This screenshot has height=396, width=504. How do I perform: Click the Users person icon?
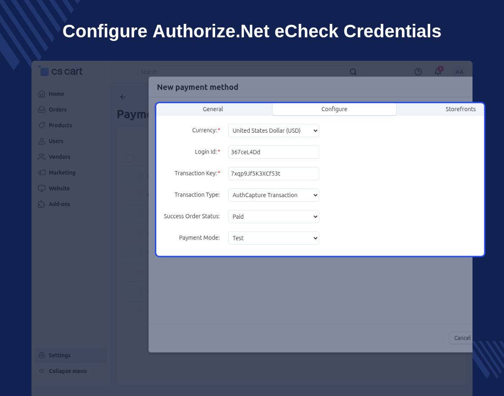click(42, 141)
